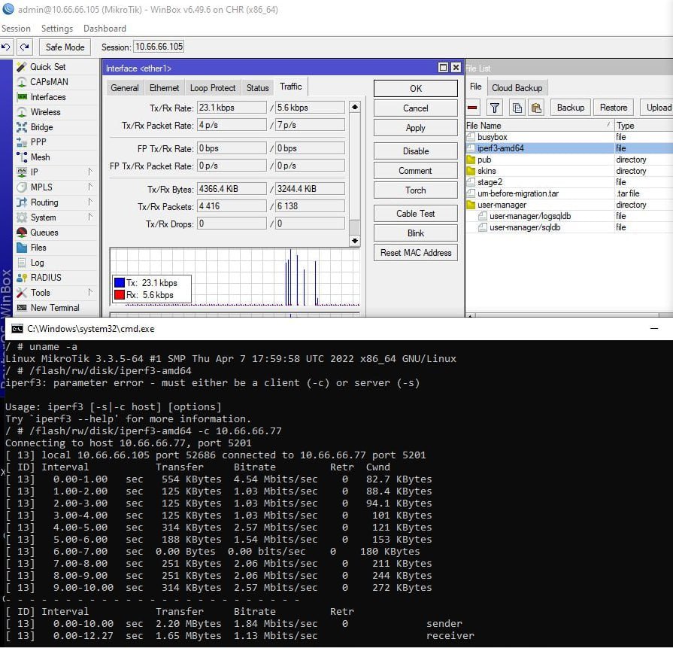Click the red Remove icon in File List
Screen dimensions: 673x648
pos(472,108)
